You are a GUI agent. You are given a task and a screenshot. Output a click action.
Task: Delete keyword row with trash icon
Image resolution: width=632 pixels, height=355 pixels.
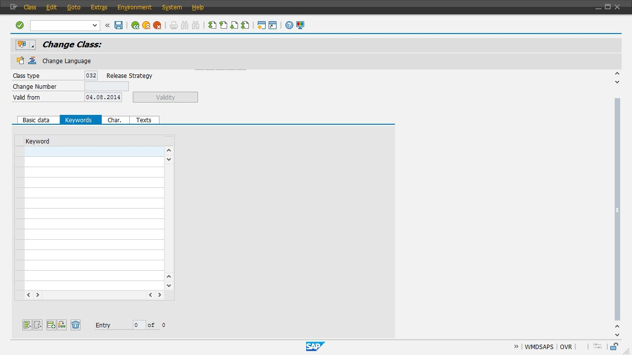76,324
